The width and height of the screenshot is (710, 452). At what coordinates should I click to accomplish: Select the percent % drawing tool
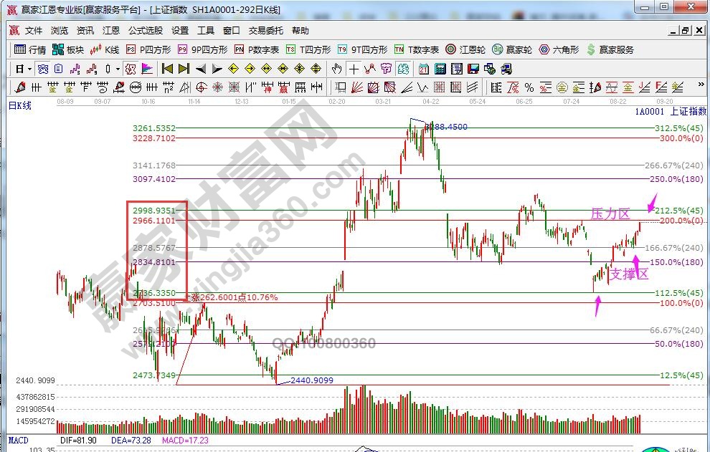(529, 87)
